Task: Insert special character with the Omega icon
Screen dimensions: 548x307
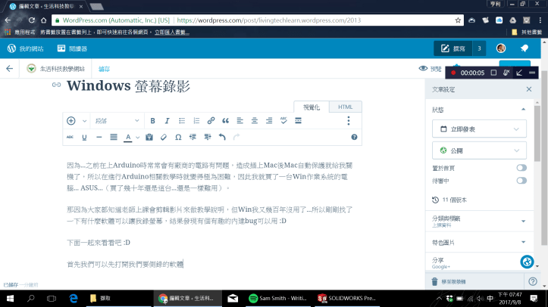Action: coord(178,138)
